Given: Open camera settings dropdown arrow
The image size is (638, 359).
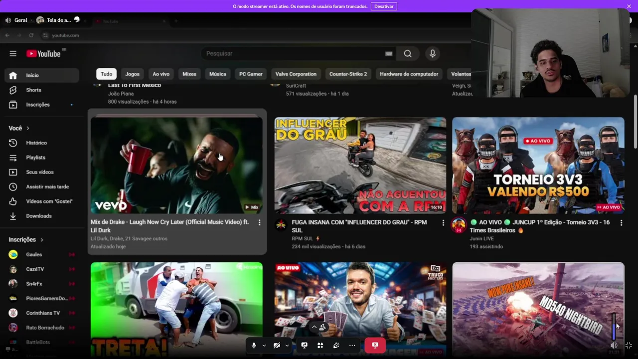Looking at the screenshot, I should (x=287, y=345).
